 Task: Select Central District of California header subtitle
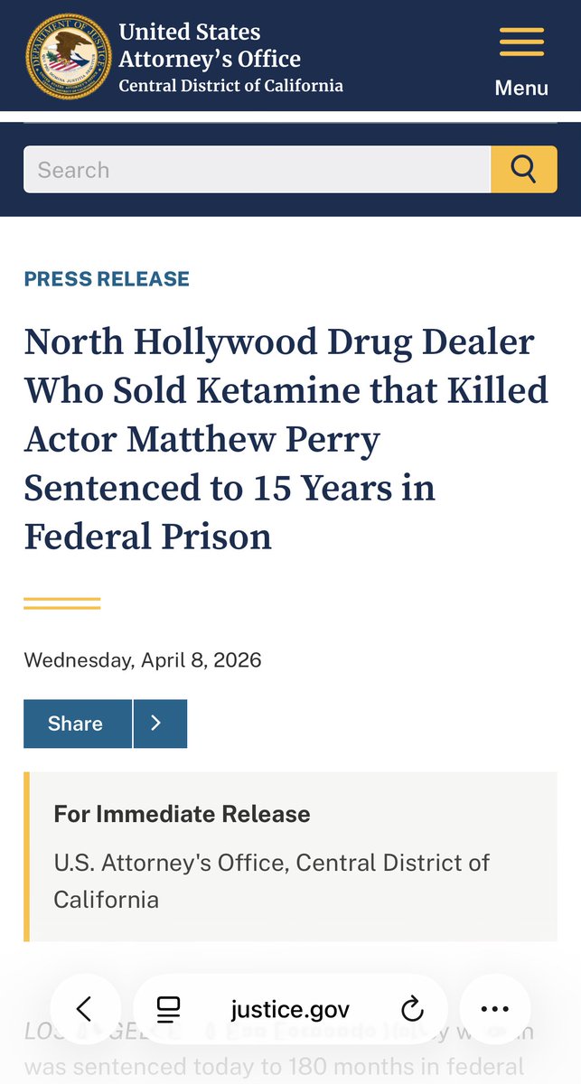tap(231, 87)
